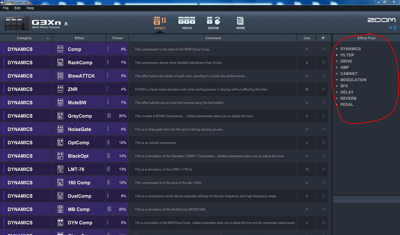Select the OptComp effect icon
Screen dimensions: 400x235
60,142
